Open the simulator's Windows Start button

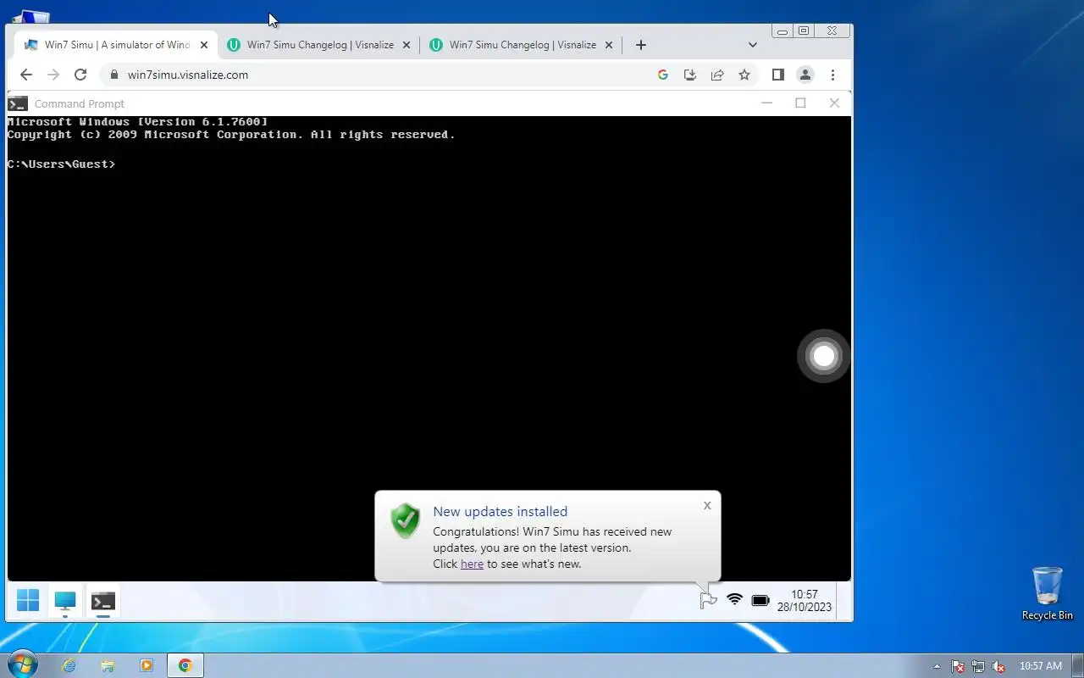tap(28, 600)
